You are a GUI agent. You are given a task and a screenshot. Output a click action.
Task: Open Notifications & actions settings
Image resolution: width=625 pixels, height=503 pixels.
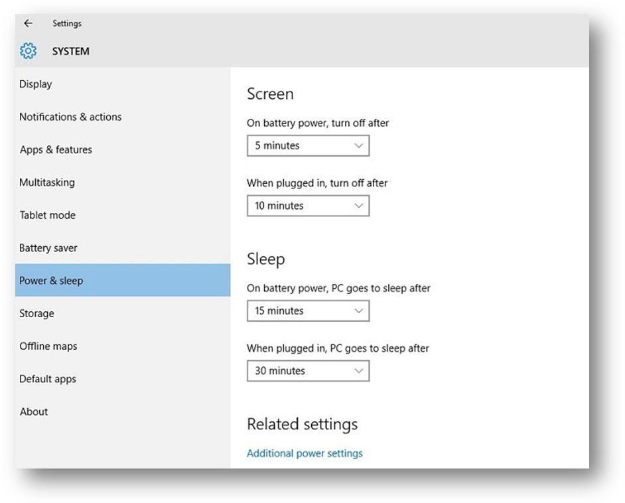pyautogui.click(x=70, y=117)
